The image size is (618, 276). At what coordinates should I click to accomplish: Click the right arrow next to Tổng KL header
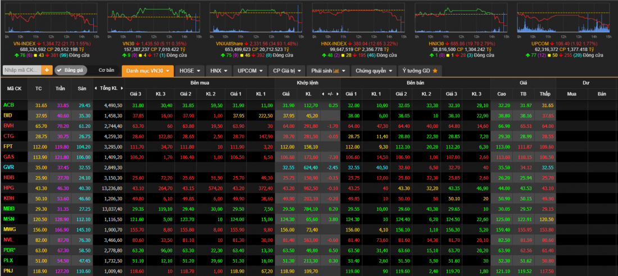pos(121,88)
